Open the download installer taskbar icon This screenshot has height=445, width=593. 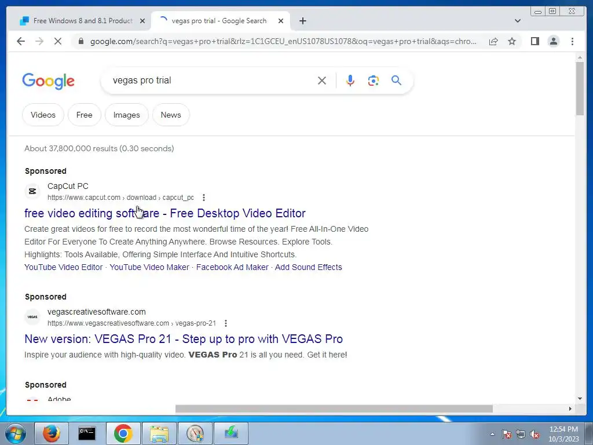[x=231, y=433]
